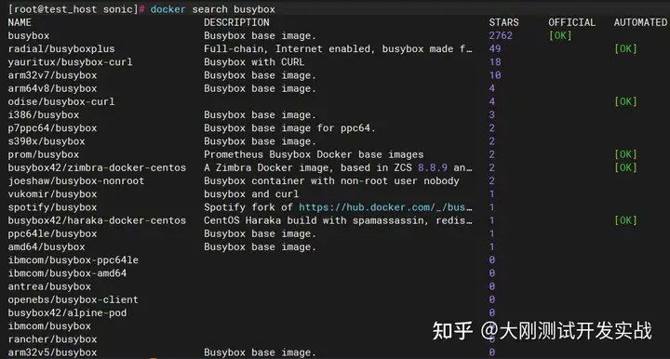Click the OFFICIAL column header

click(571, 22)
